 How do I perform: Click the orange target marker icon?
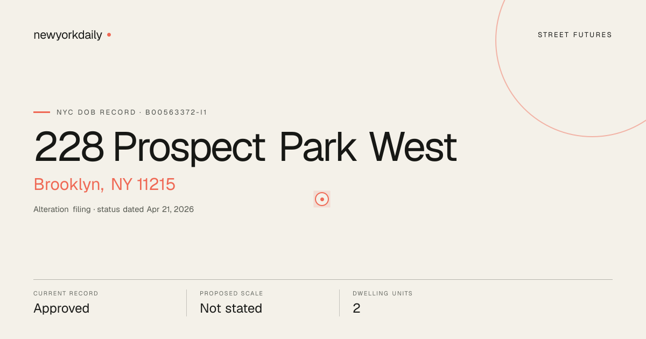pos(322,199)
